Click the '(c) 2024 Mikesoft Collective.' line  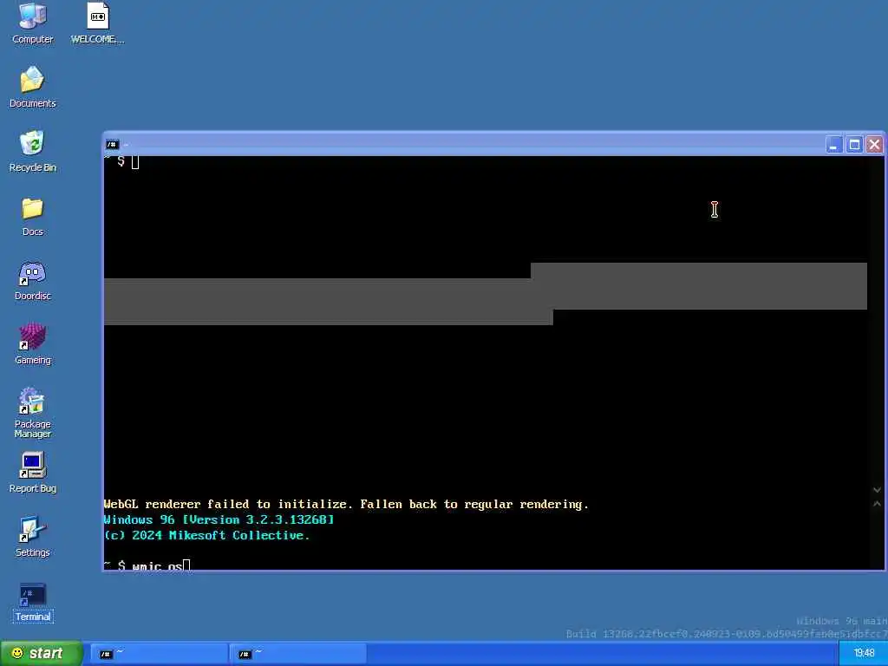point(206,535)
